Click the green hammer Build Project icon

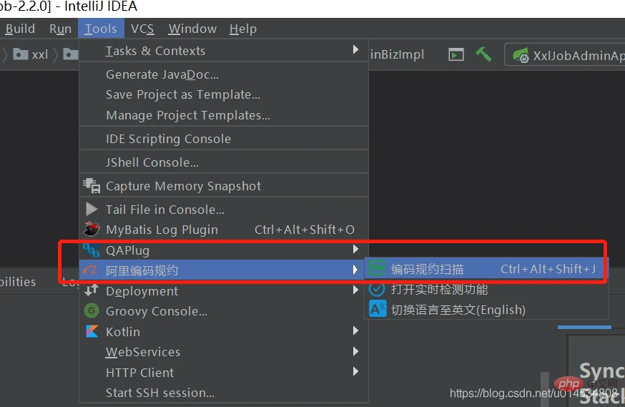(x=483, y=54)
